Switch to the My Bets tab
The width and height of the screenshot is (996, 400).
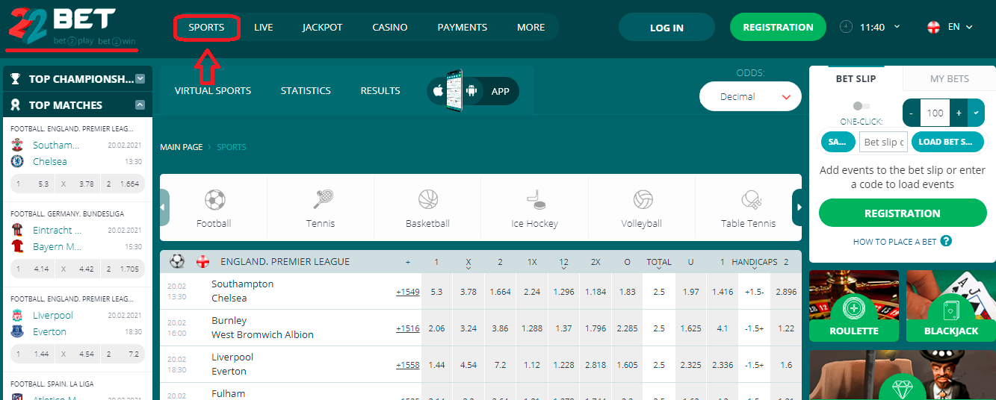click(x=949, y=78)
